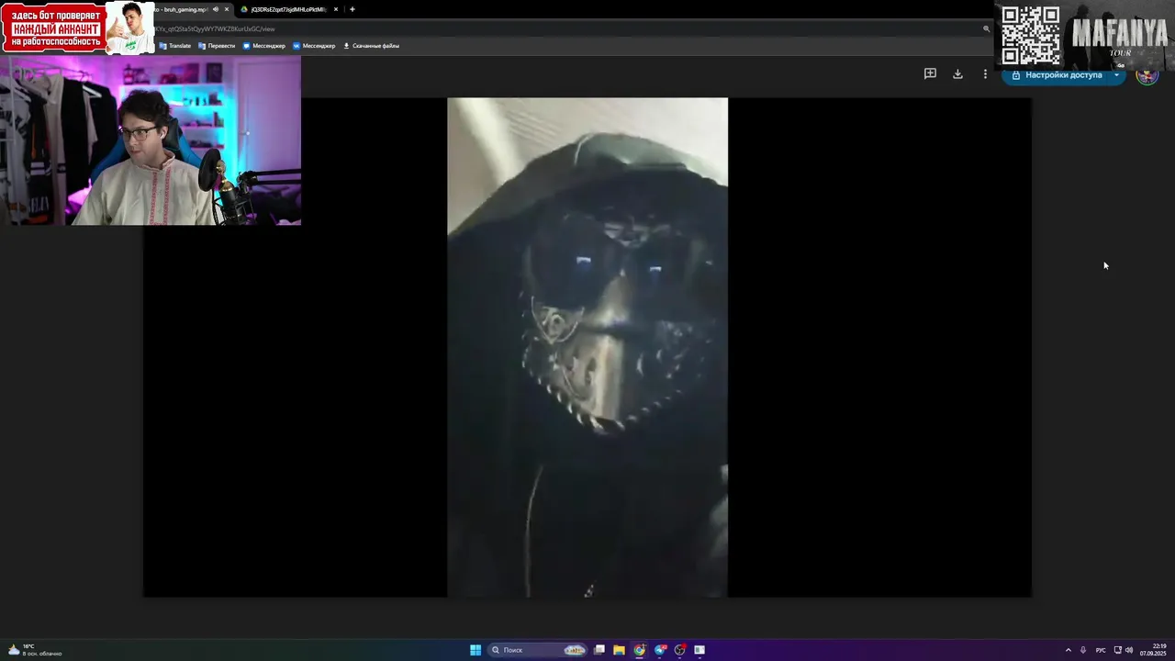Switch the РУС input language
This screenshot has height=661, width=1175.
click(1101, 650)
